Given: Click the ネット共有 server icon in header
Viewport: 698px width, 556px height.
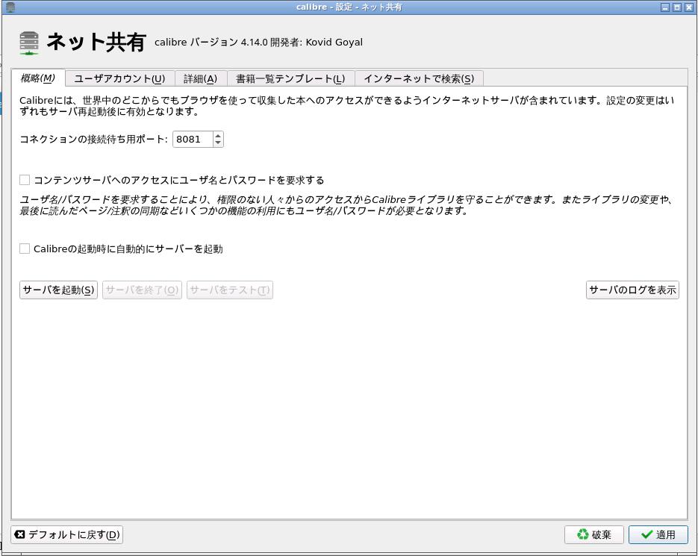Looking at the screenshot, I should point(29,43).
